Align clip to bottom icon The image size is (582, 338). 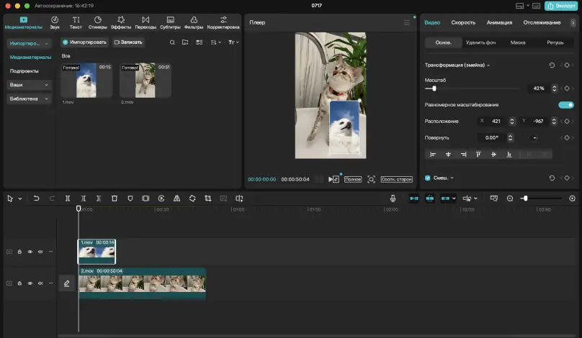pyautogui.click(x=509, y=155)
